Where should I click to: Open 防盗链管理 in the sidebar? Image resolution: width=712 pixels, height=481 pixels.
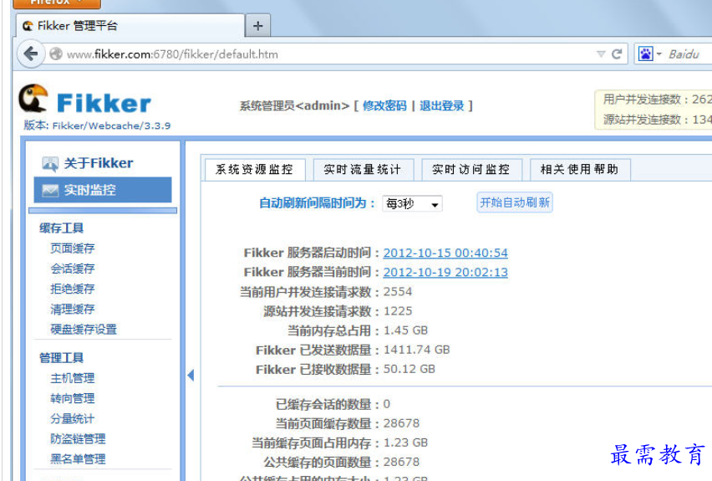(78, 438)
